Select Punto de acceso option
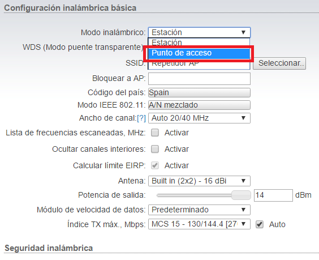This screenshot has width=319, height=260. pos(199,53)
